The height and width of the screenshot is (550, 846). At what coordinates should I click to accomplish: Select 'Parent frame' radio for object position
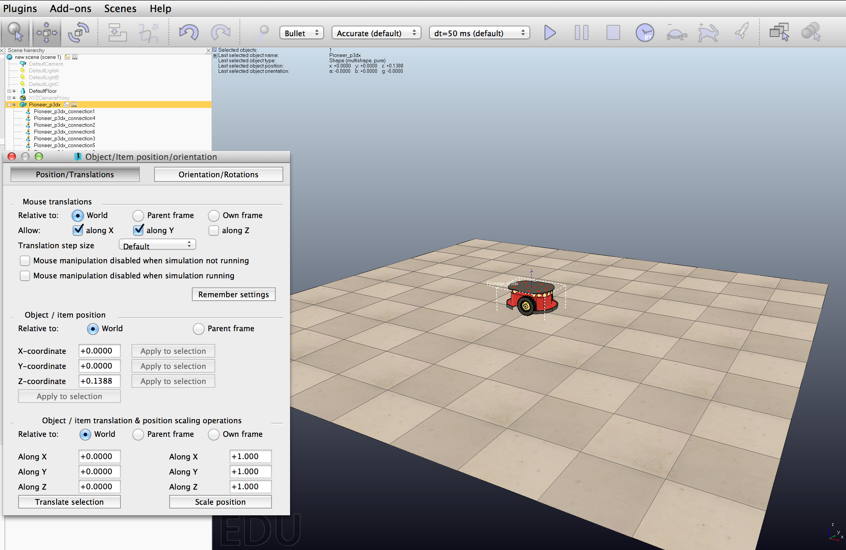[199, 329]
